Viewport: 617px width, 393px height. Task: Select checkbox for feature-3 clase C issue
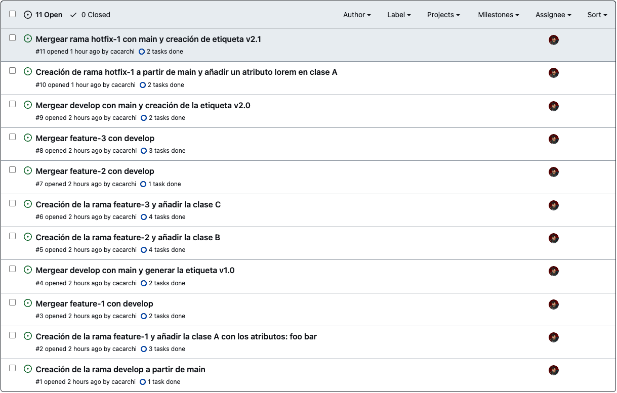tap(13, 203)
